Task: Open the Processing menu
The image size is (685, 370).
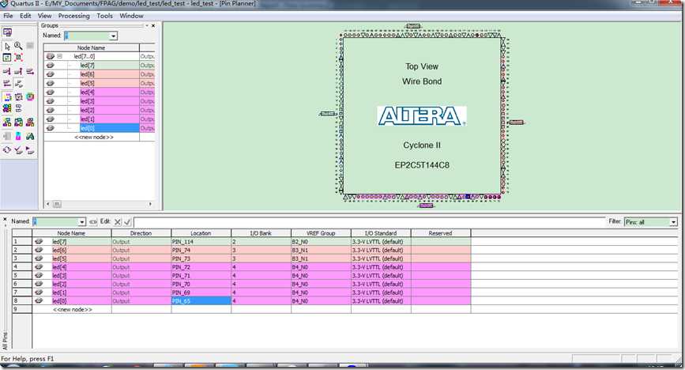Action: coord(73,16)
